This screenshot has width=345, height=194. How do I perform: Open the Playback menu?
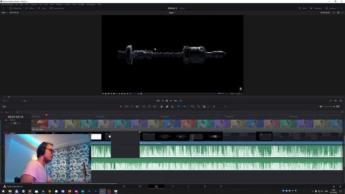[x=59, y=4]
